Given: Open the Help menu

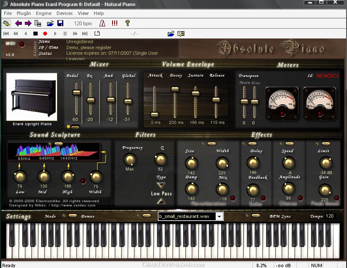Looking at the screenshot, I should [99, 13].
